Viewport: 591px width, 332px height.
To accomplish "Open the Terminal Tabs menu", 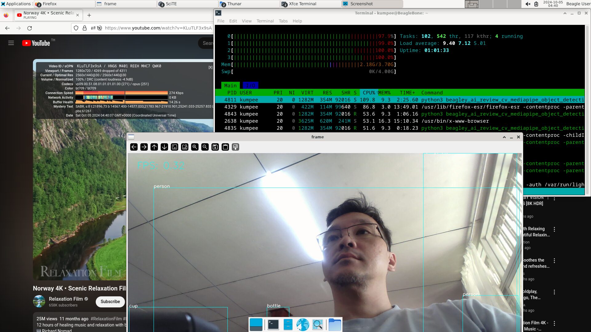I will pos(283,21).
